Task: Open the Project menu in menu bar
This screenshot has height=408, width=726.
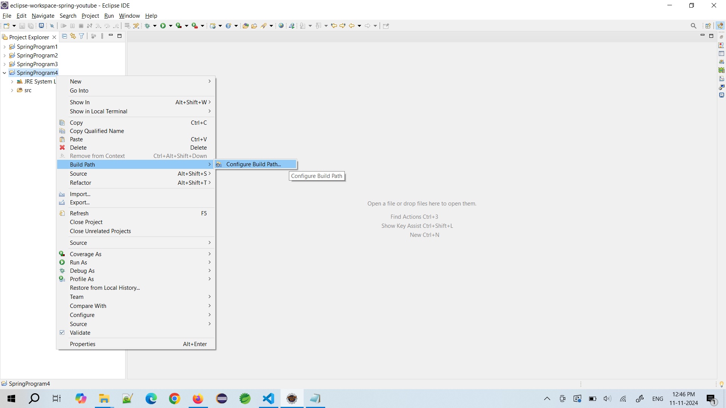Action: [90, 16]
